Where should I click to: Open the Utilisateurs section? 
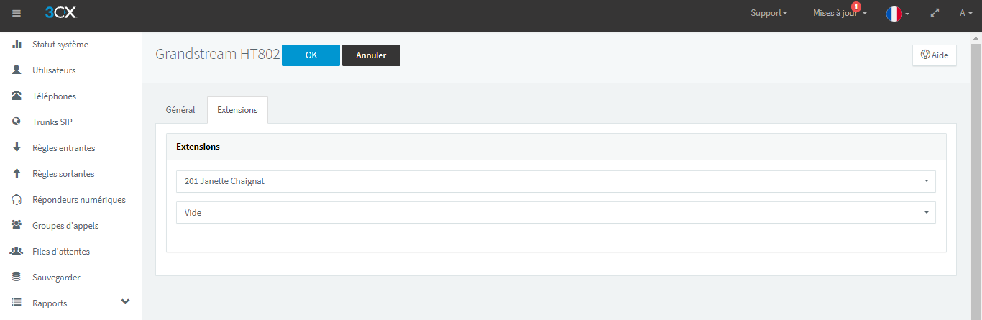[x=54, y=70]
